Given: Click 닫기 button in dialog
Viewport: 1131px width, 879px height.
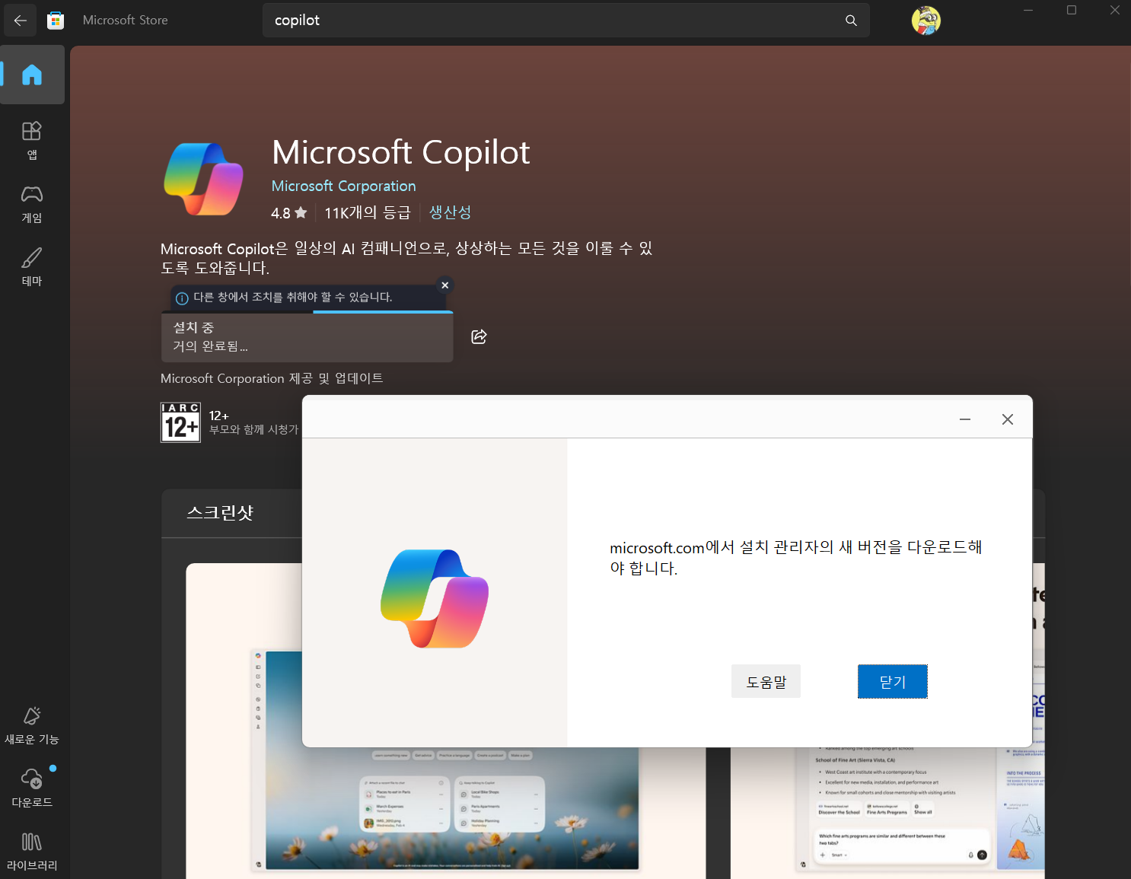Looking at the screenshot, I should [x=893, y=682].
